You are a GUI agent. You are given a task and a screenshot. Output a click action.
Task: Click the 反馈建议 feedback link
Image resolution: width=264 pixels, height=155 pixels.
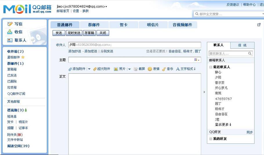pyautogui.click(x=233, y=5)
